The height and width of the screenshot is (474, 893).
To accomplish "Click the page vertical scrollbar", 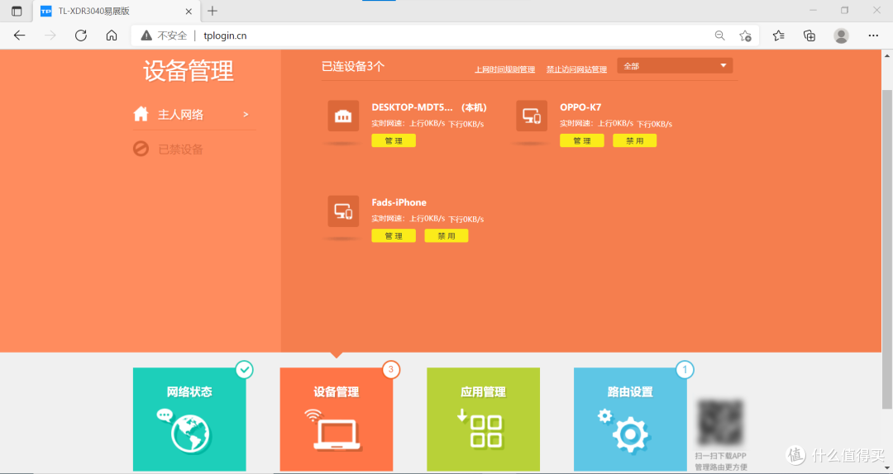I will 886,248.
